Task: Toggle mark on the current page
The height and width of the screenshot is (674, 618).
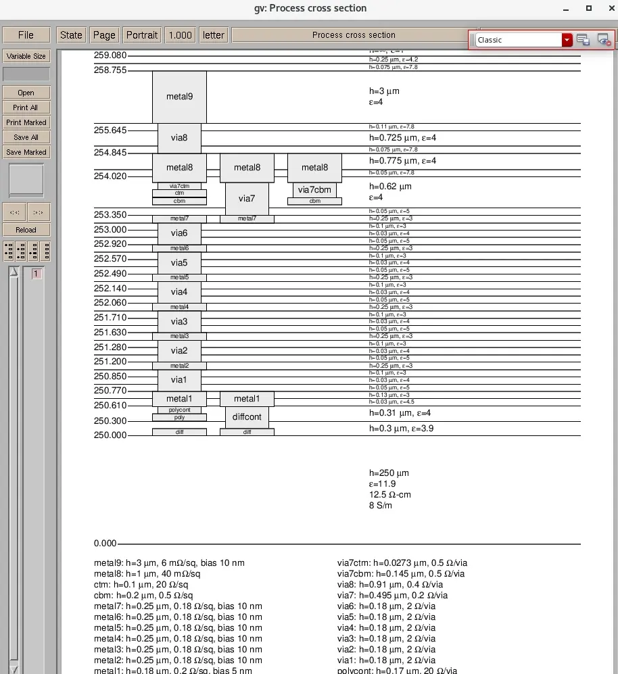Action: [x=33, y=251]
